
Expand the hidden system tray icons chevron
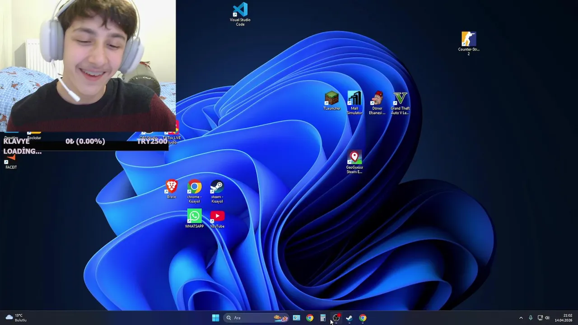(521, 318)
